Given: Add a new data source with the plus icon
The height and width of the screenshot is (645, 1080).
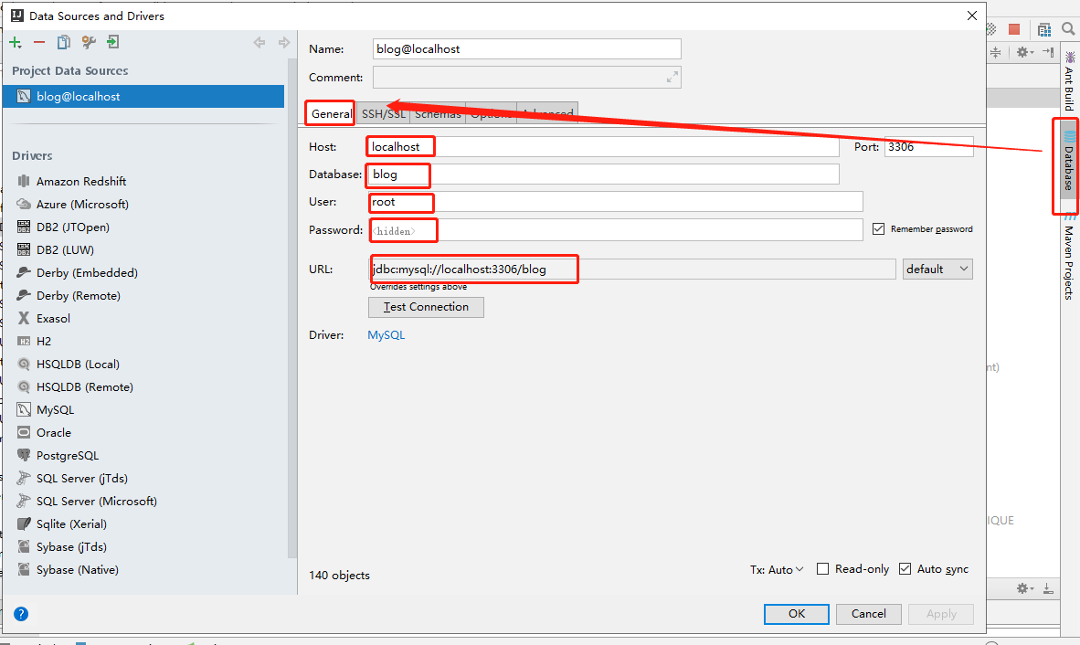Looking at the screenshot, I should coord(16,43).
